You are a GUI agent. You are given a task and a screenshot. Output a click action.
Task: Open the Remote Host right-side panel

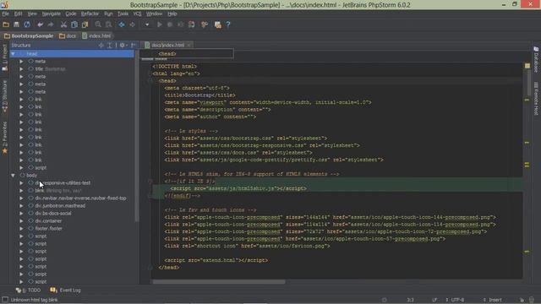(536, 99)
